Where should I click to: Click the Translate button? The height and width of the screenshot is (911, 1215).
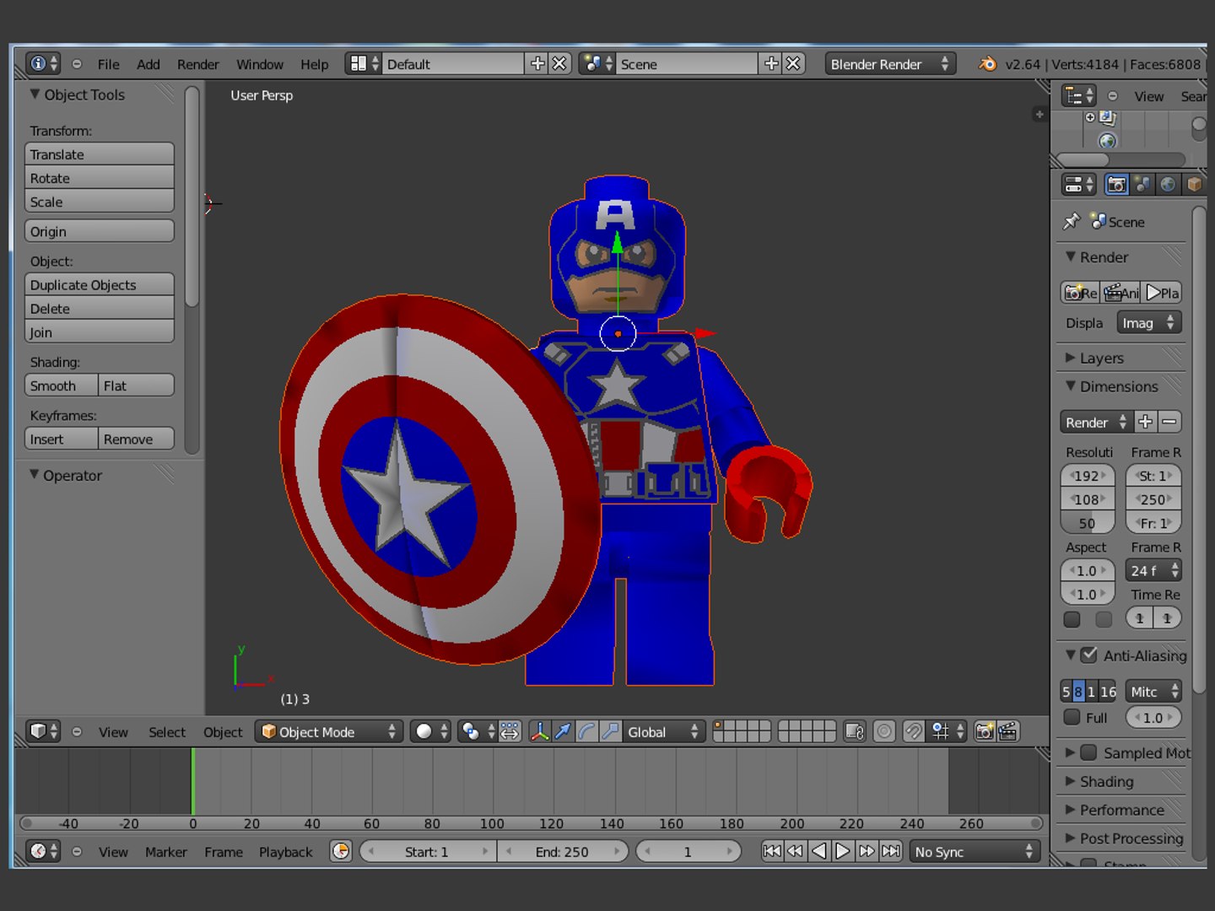tap(100, 154)
